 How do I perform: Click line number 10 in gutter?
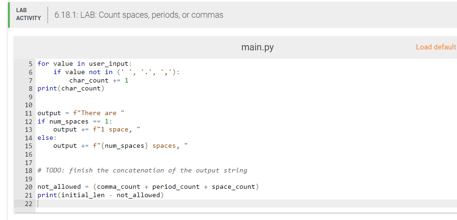[x=29, y=105]
